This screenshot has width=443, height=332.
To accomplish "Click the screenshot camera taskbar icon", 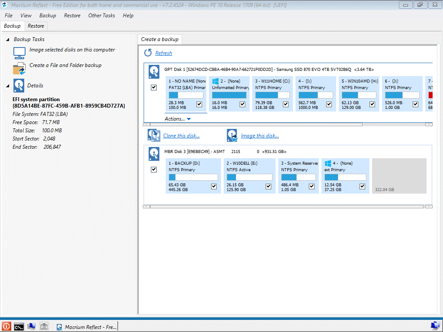I will (44, 327).
